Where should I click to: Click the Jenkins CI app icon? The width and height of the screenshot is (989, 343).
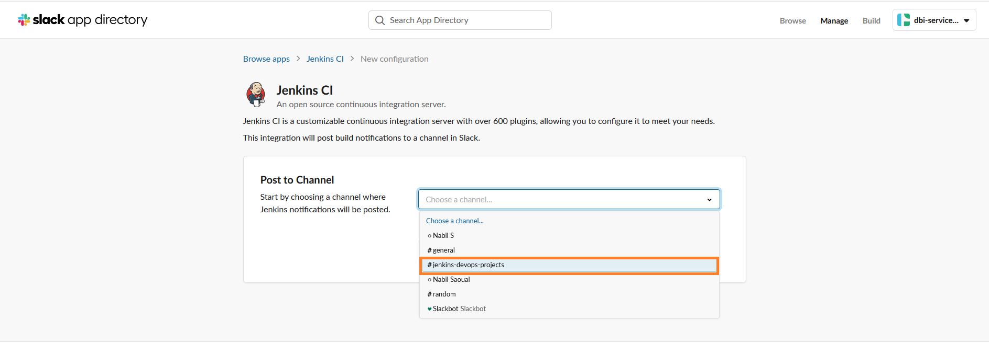256,95
